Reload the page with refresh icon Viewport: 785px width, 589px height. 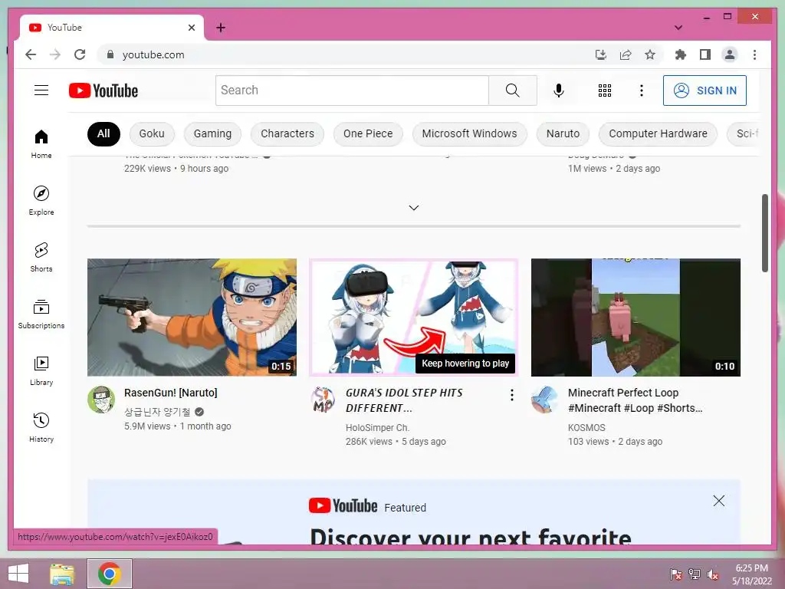tap(80, 54)
